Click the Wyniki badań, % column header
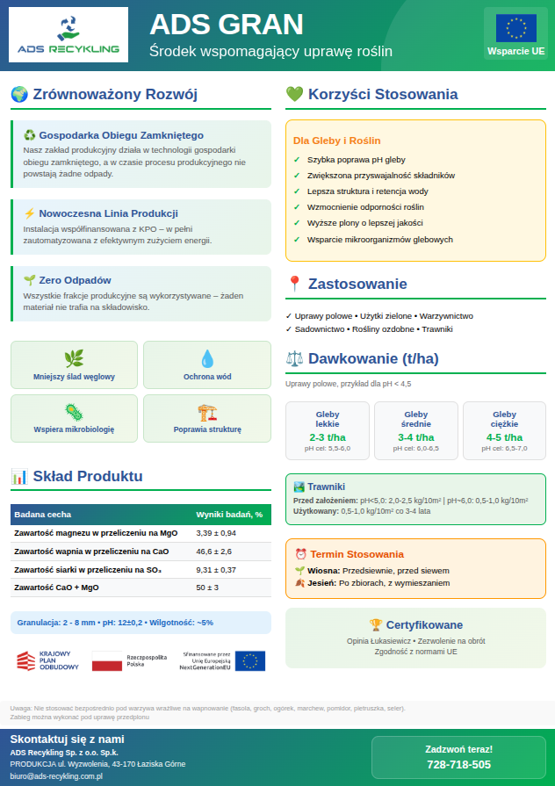This screenshot has width=555, height=786. click(229, 515)
